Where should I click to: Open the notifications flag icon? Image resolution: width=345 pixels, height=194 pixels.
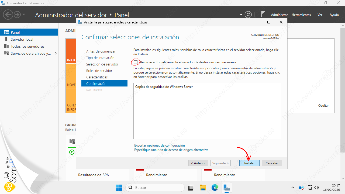pyautogui.click(x=263, y=14)
